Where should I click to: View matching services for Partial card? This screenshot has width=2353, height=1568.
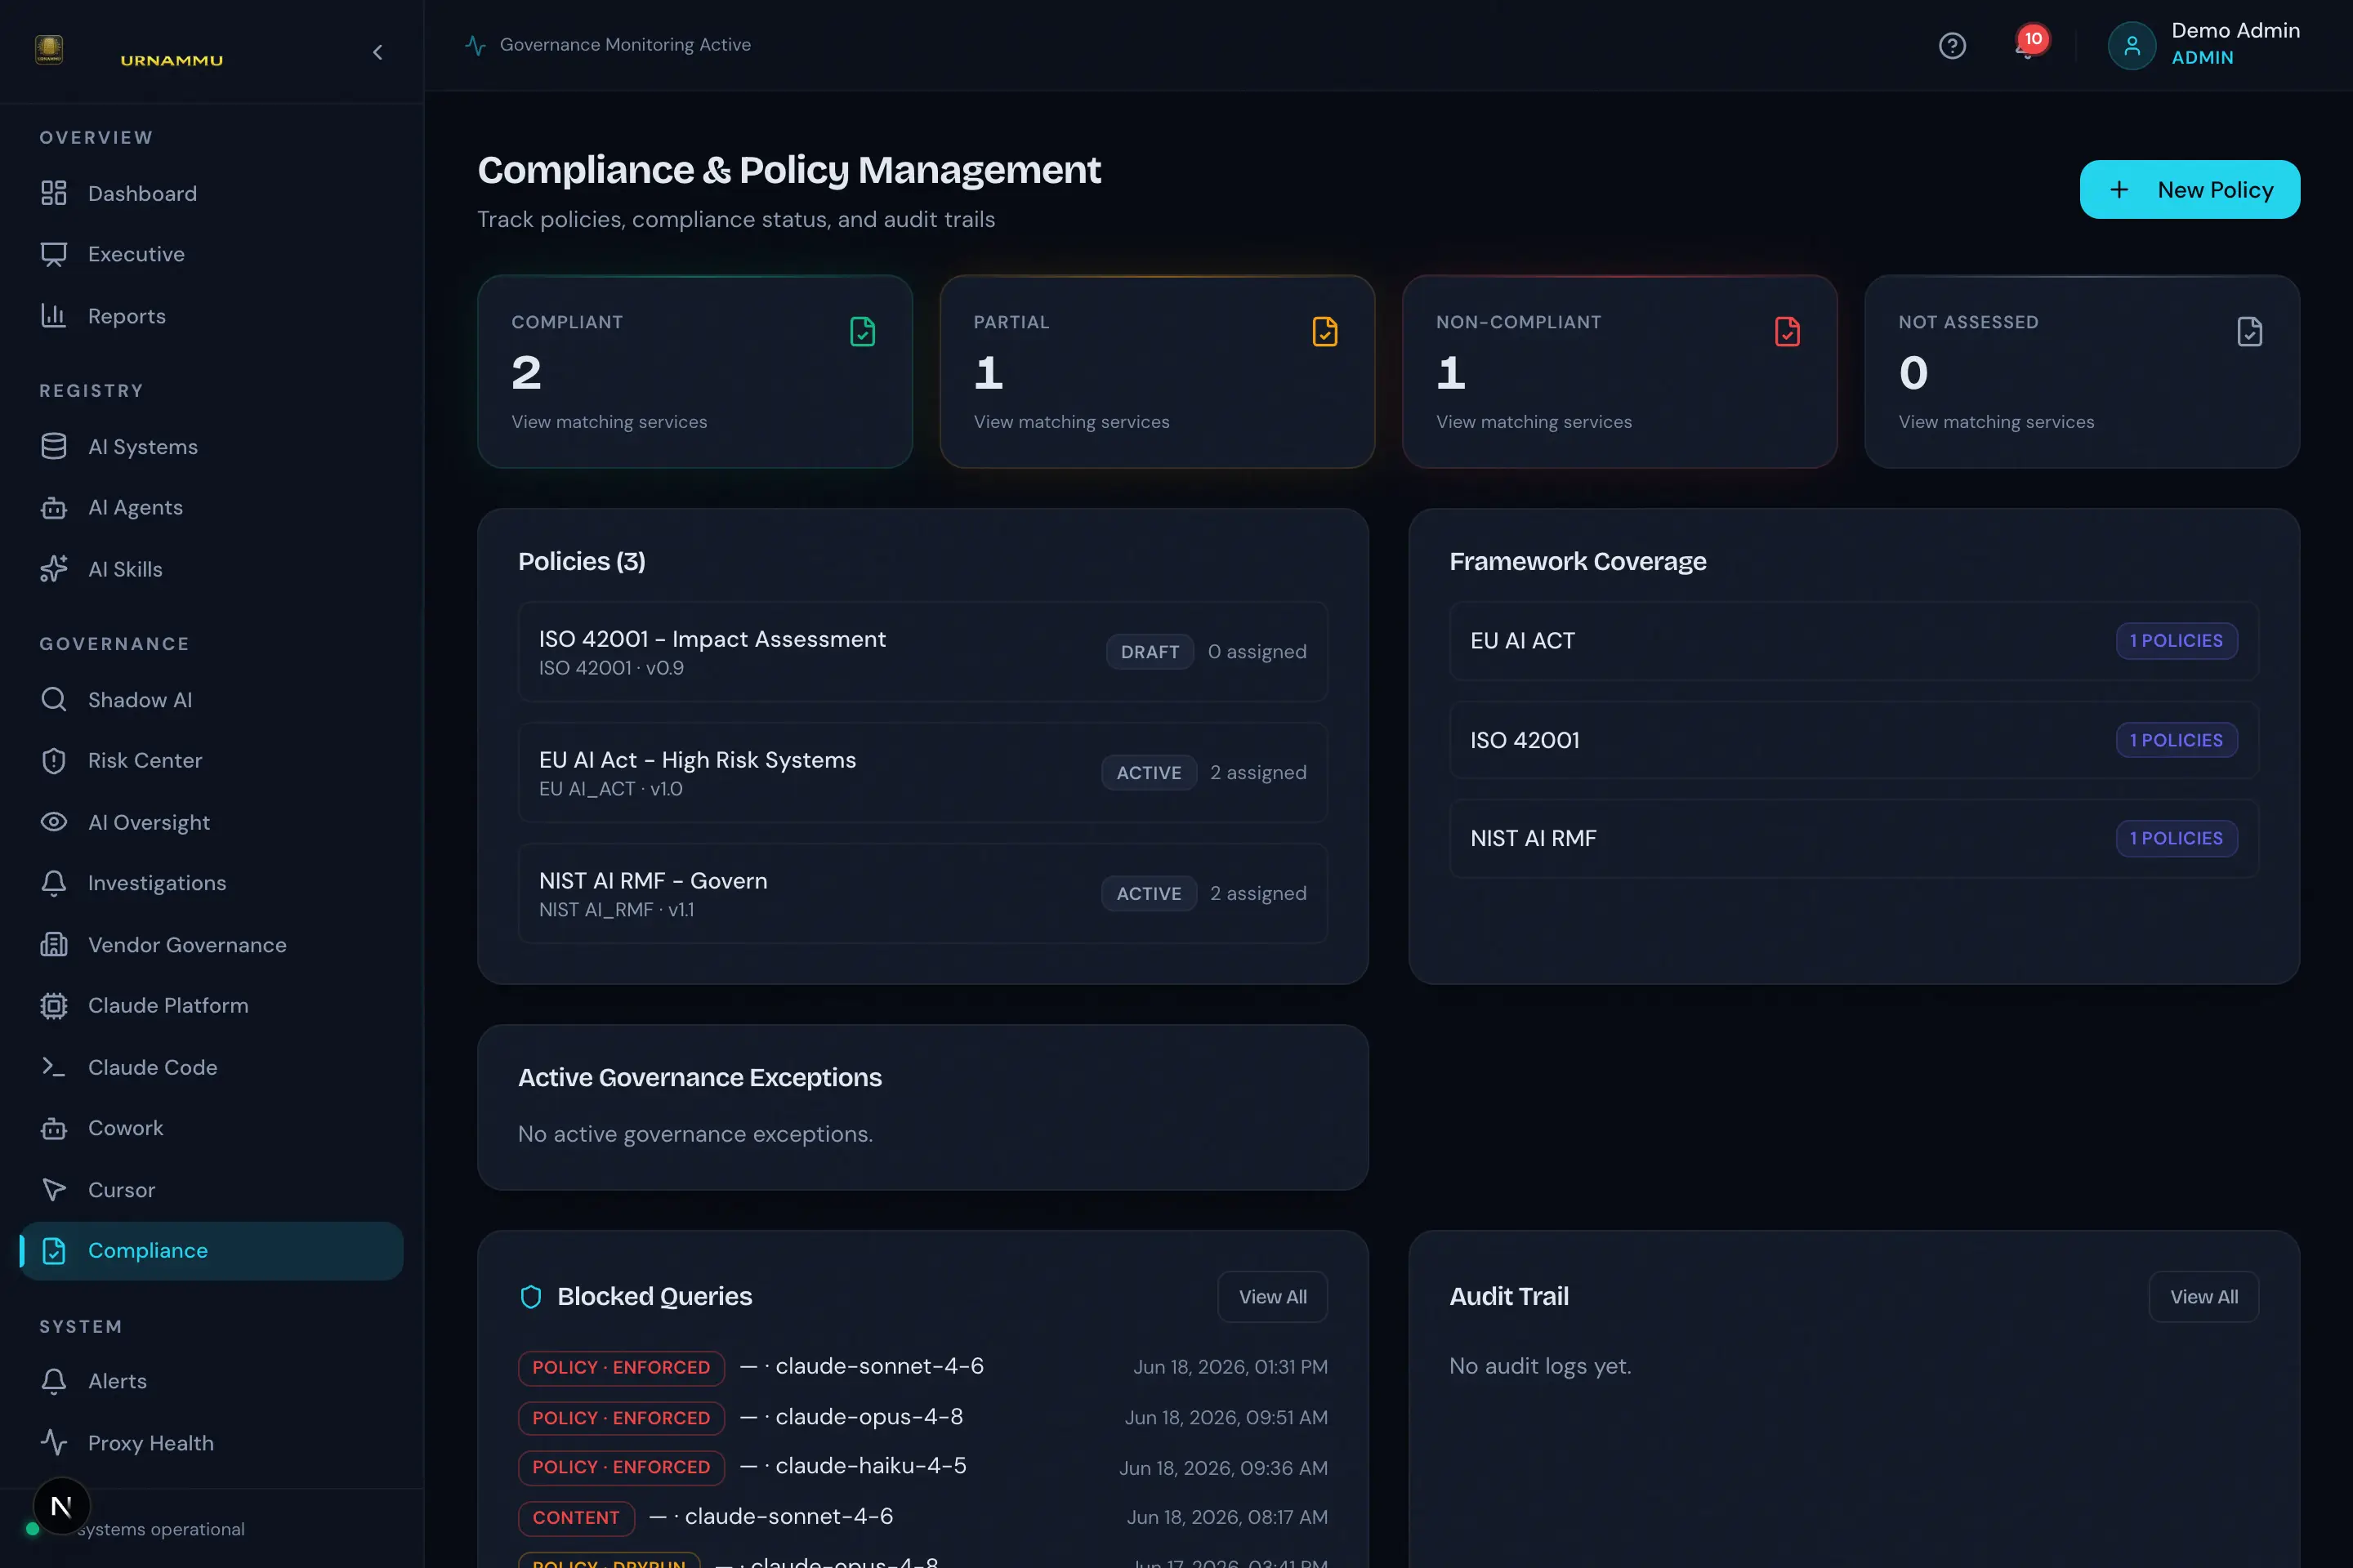1071,422
